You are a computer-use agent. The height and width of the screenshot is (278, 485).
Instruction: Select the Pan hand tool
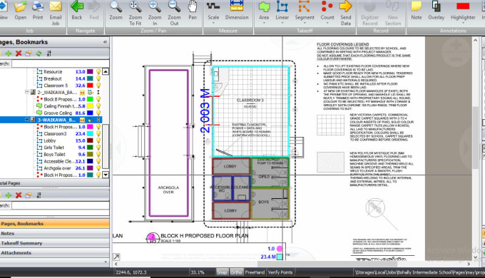193,11
